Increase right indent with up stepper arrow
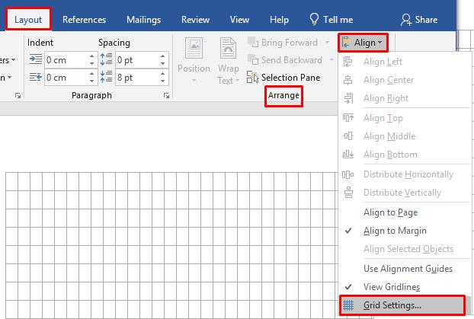474x319 pixels. tap(92, 74)
